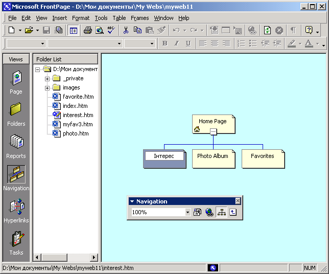Open the Table menu

pyautogui.click(x=119, y=18)
